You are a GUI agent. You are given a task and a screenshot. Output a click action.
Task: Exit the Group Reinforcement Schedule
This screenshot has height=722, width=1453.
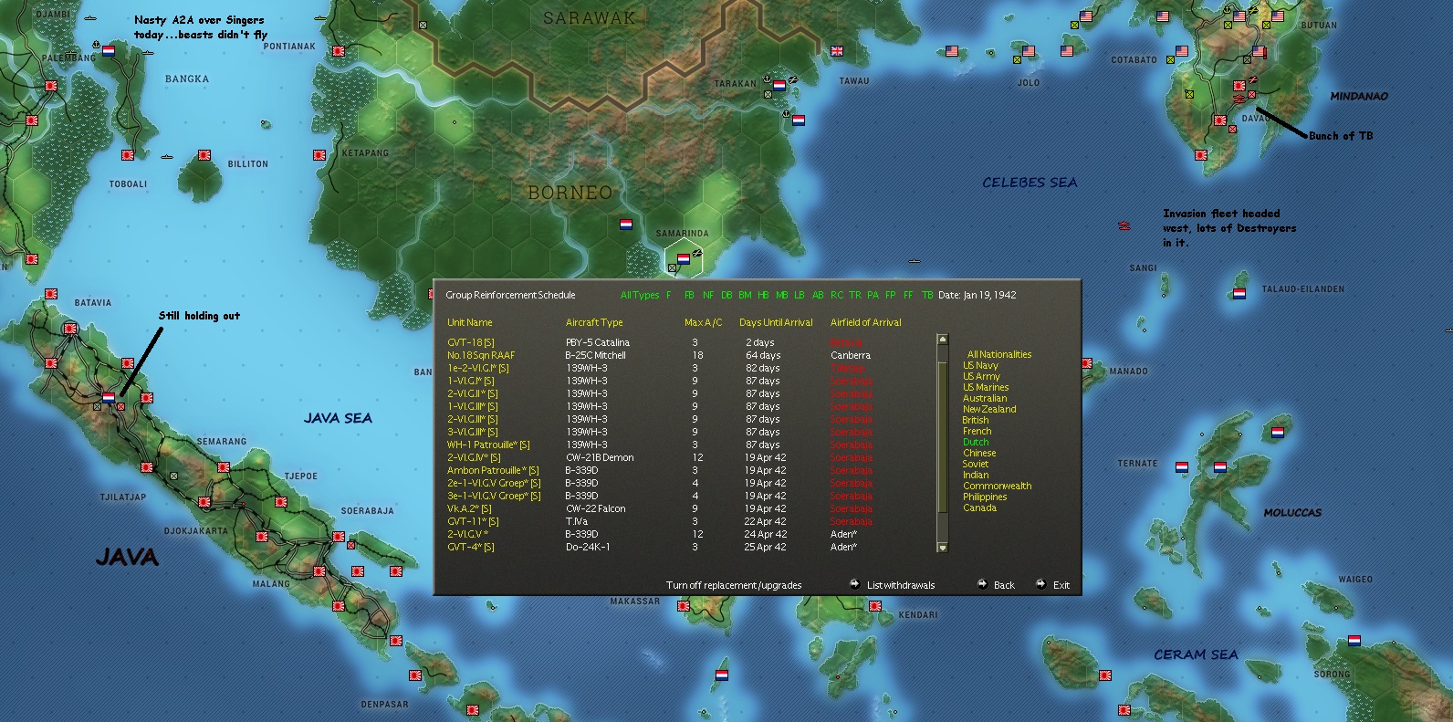(1061, 585)
